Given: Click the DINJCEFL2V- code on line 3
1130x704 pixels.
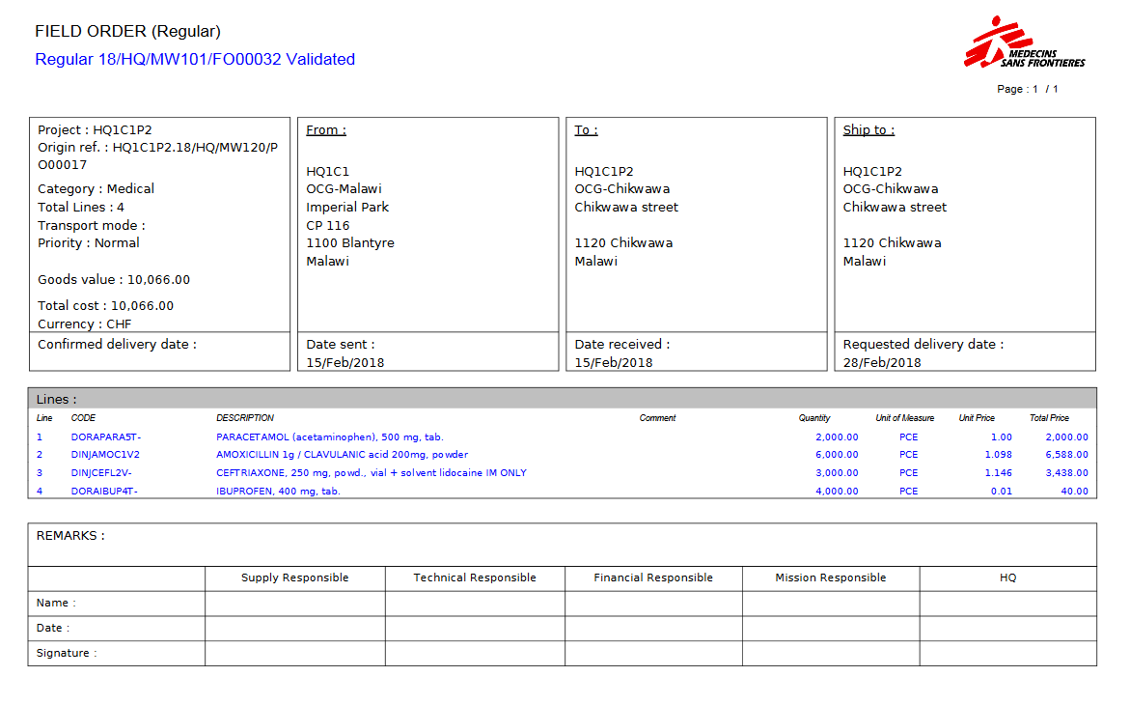Looking at the screenshot, I should tap(101, 473).
